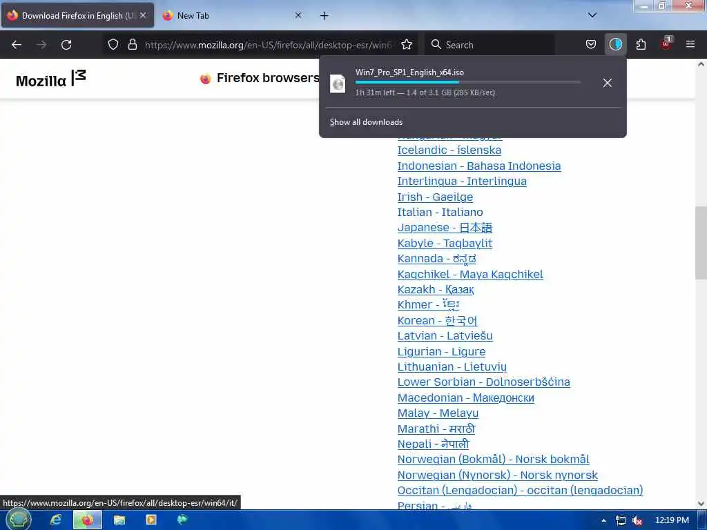Click the network tray icon
Screen dimensions: 707x530
click(621, 521)
